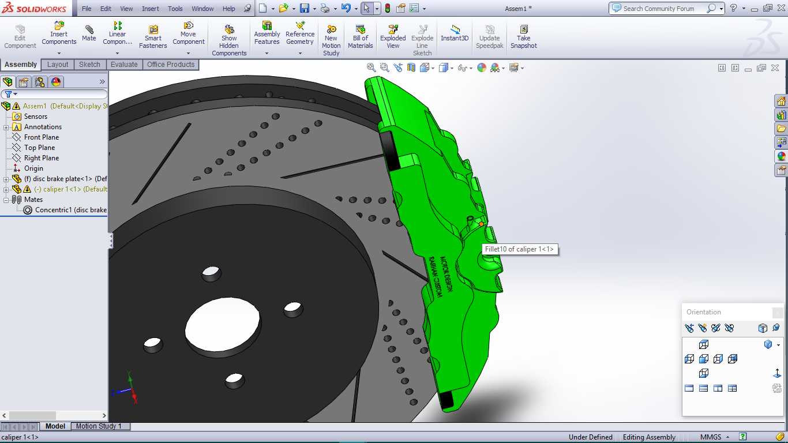Image resolution: width=788 pixels, height=443 pixels.
Task: Open the Motion Study 1 tab
Action: pyautogui.click(x=99, y=426)
